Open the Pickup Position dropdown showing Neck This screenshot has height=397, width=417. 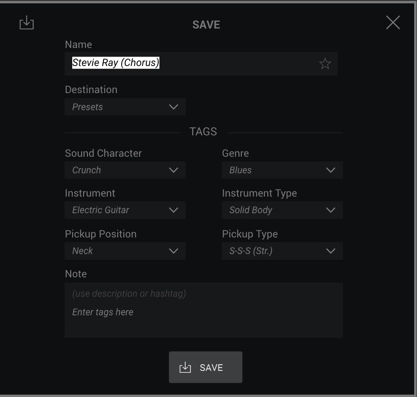coord(125,251)
